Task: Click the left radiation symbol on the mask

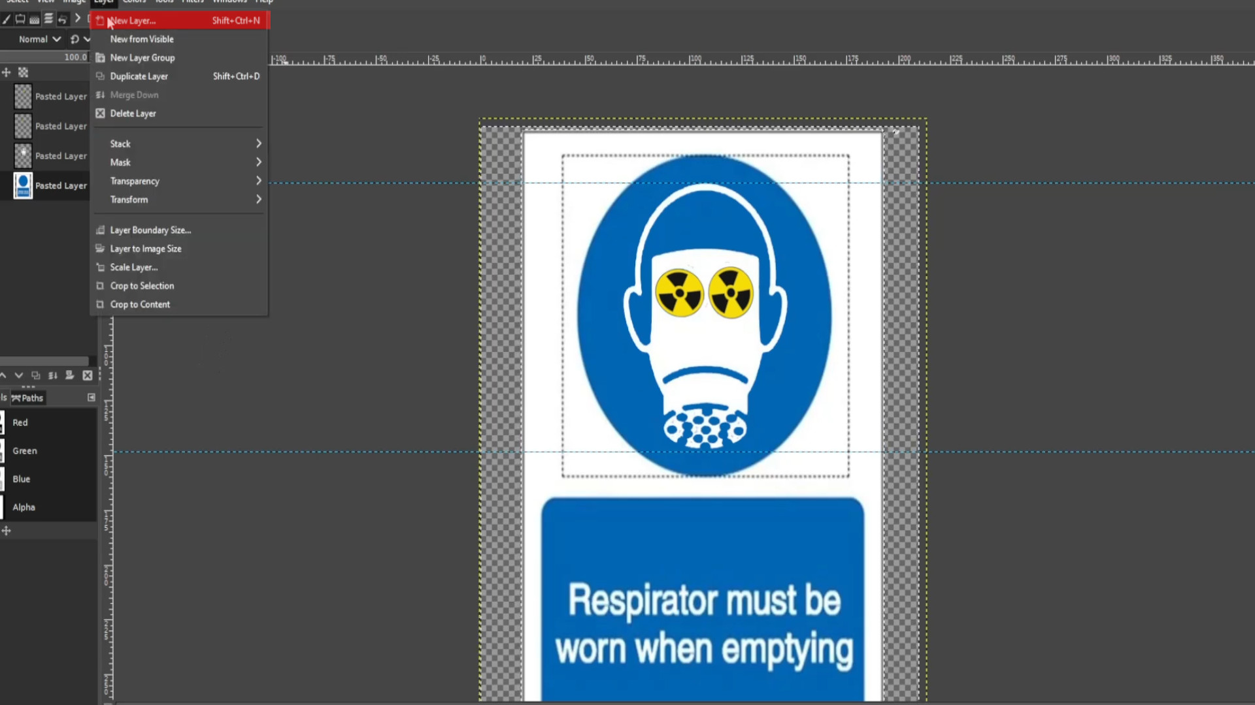Action: pos(679,293)
